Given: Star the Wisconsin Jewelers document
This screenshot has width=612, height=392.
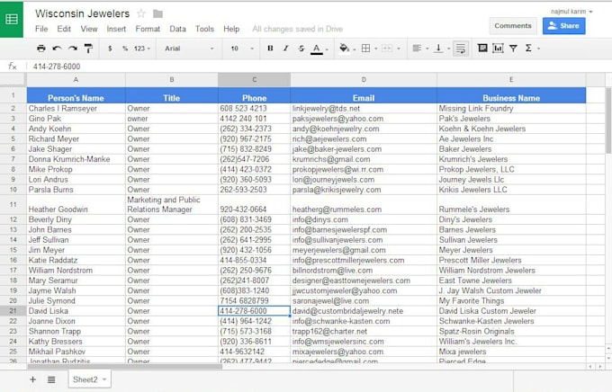Looking at the screenshot, I should tap(141, 14).
